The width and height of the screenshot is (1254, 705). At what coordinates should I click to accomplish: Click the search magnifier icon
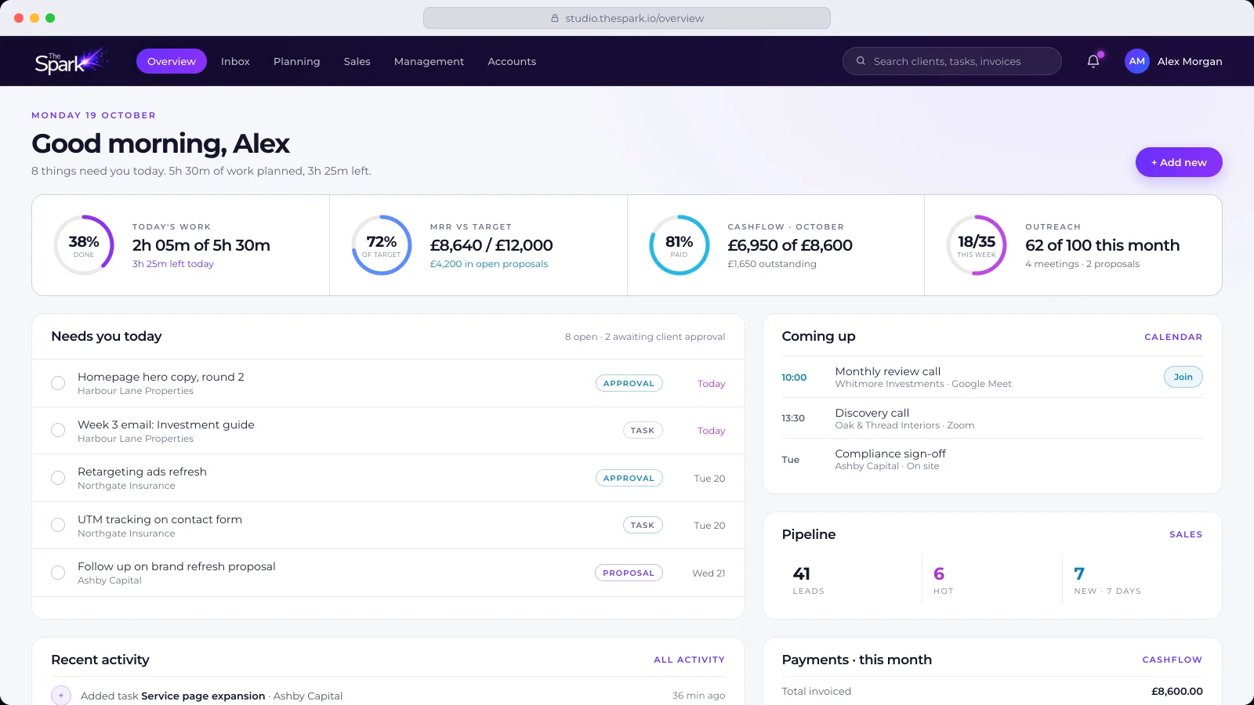point(861,61)
